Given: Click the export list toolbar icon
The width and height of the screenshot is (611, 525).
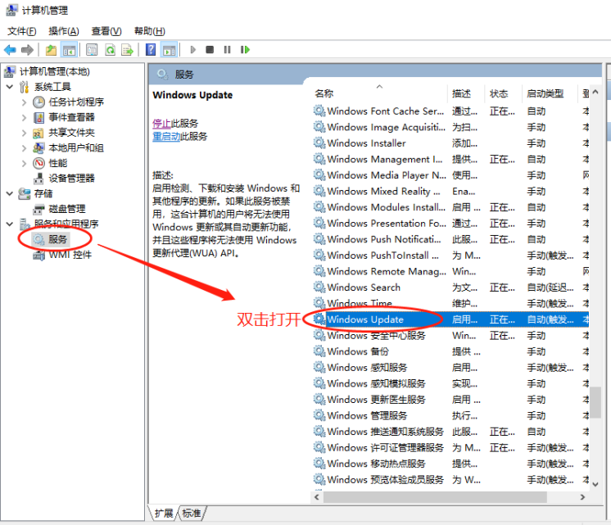Looking at the screenshot, I should [128, 50].
